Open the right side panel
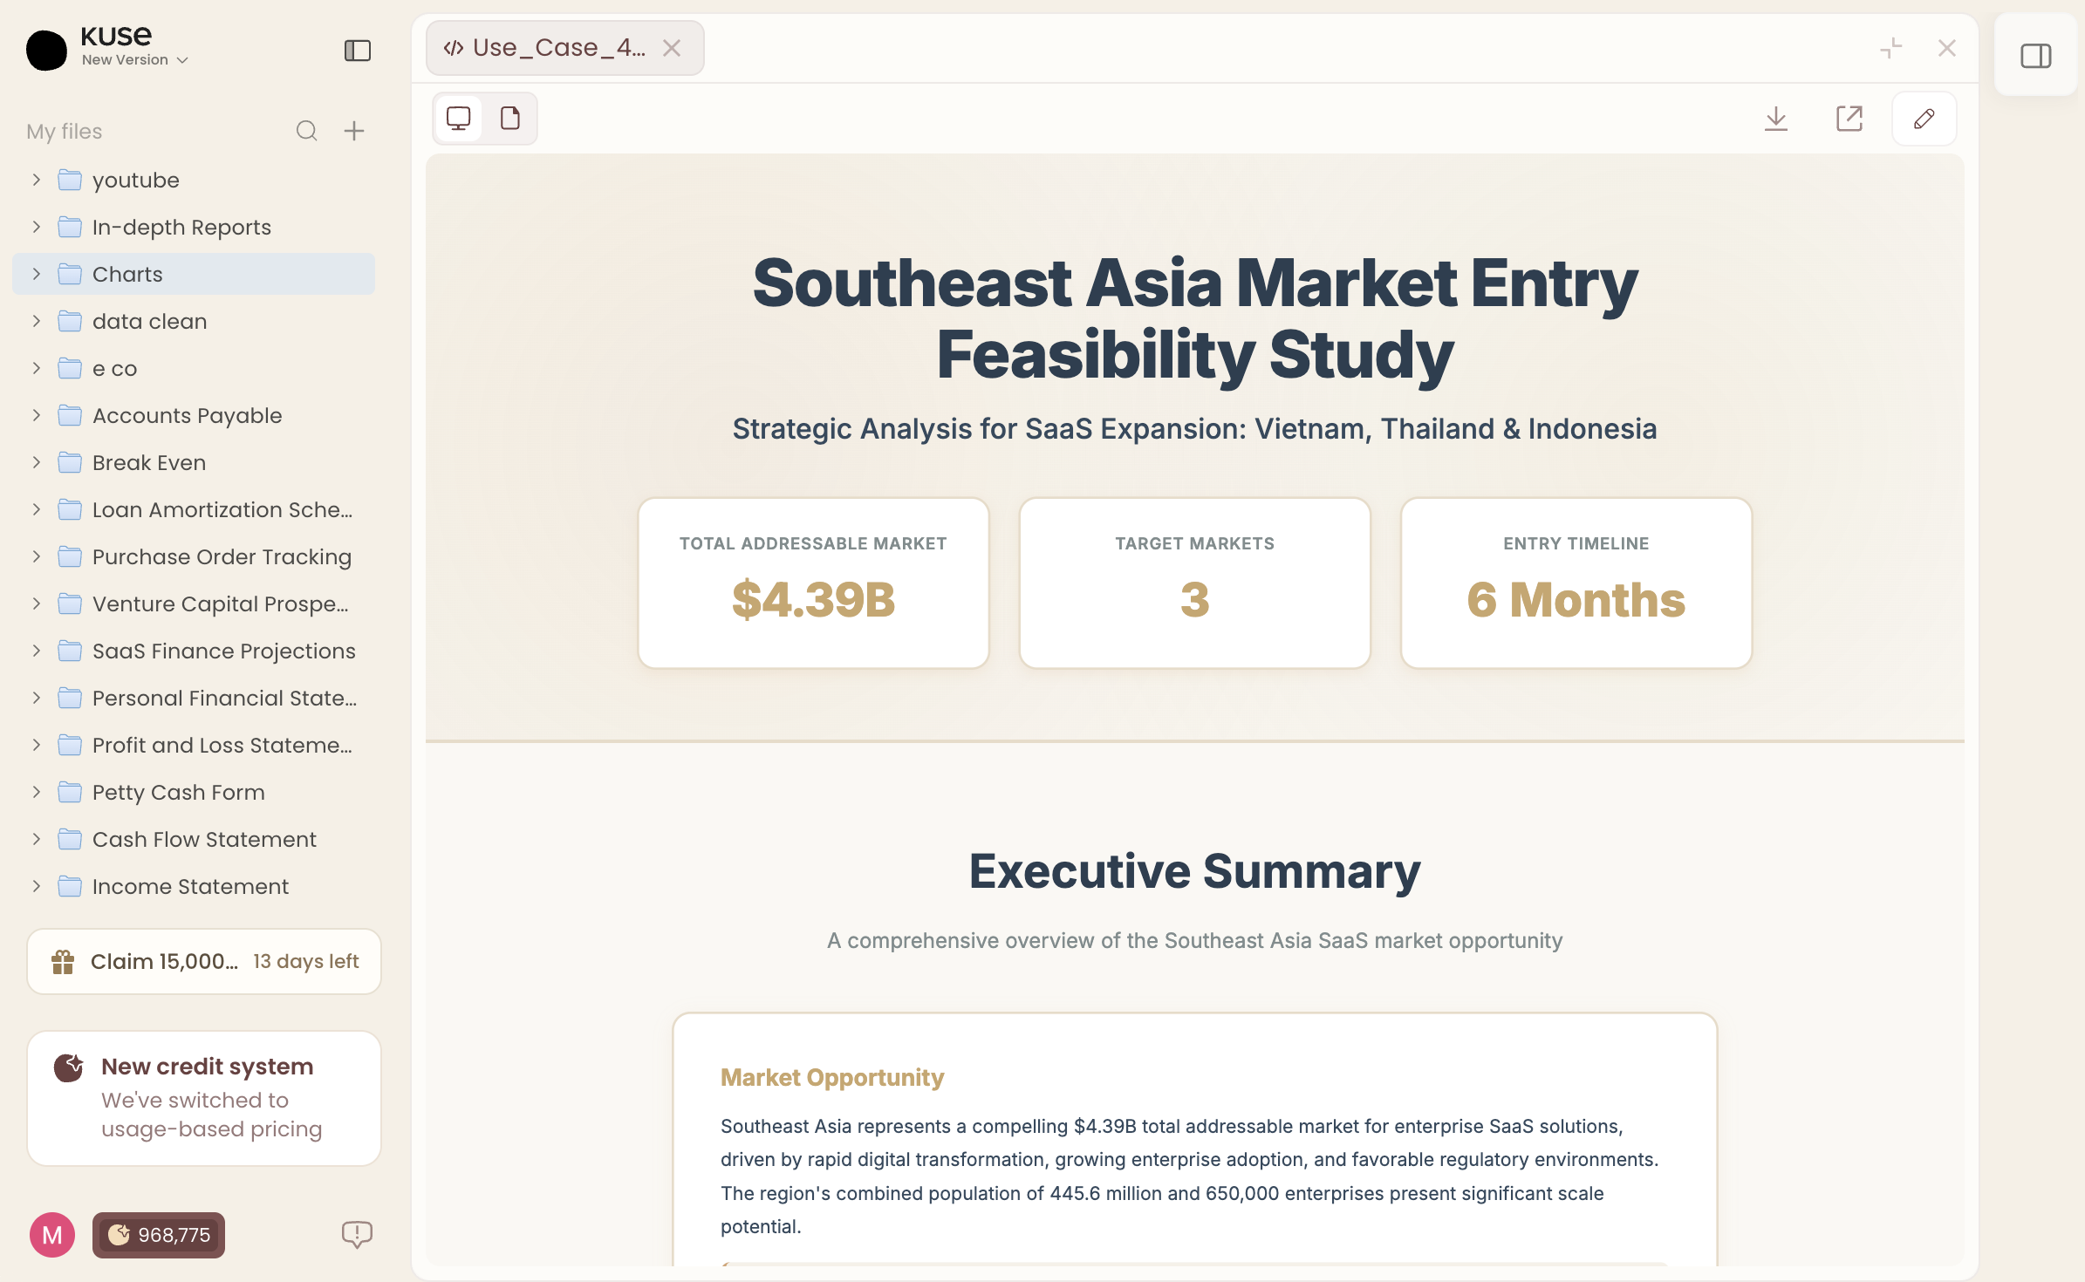Screen dimensions: 2085x1282 (x=2035, y=57)
